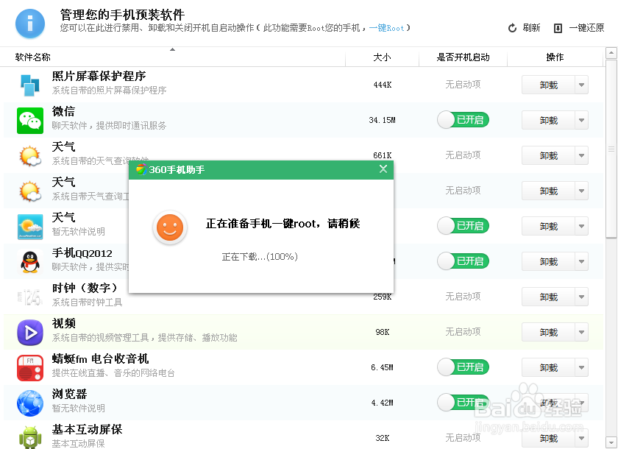Screen dimensions: 618x449
Task: Uninstall 照片屏幕保护程序 via 卸载 button
Action: 548,85
